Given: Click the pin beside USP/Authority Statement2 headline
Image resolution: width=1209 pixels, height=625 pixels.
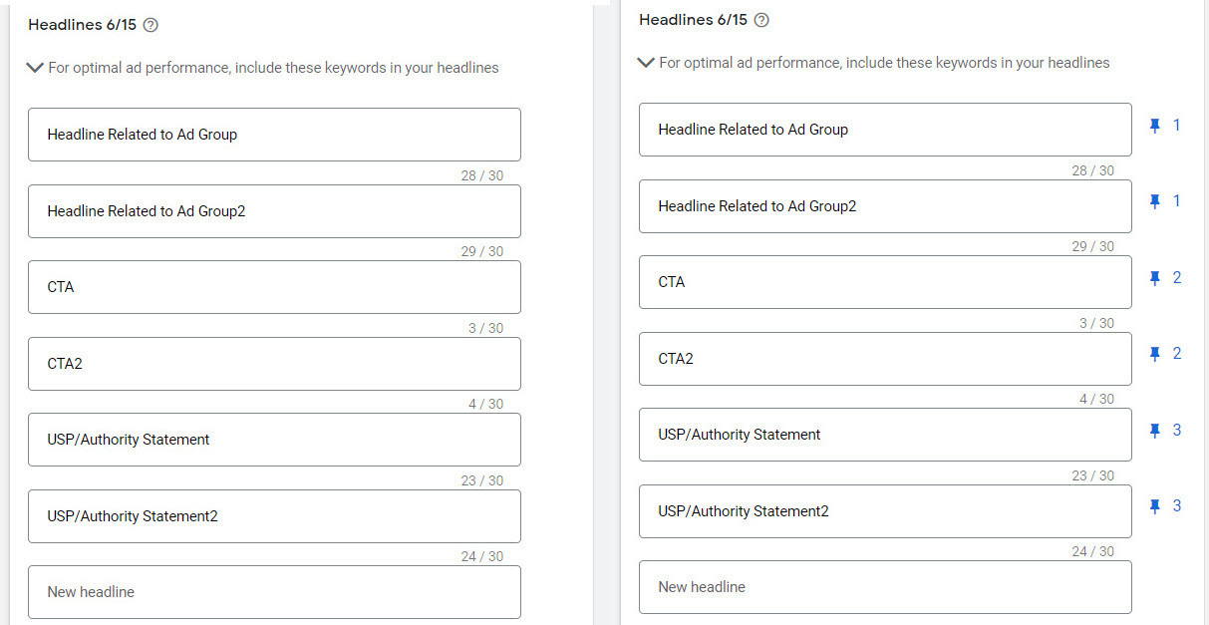Looking at the screenshot, I should tap(1155, 507).
